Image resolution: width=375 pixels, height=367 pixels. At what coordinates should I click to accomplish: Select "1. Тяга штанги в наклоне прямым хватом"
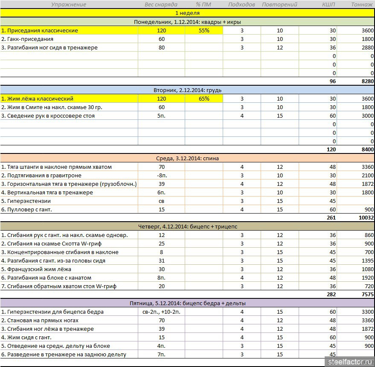(69, 167)
